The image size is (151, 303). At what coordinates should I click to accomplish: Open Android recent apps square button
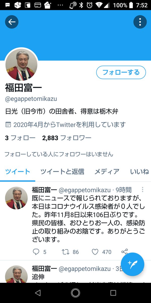click(x=113, y=293)
